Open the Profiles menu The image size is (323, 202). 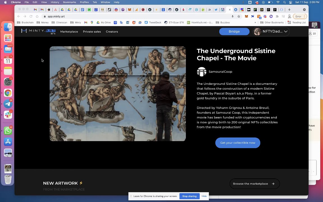pyautogui.click(x=84, y=2)
